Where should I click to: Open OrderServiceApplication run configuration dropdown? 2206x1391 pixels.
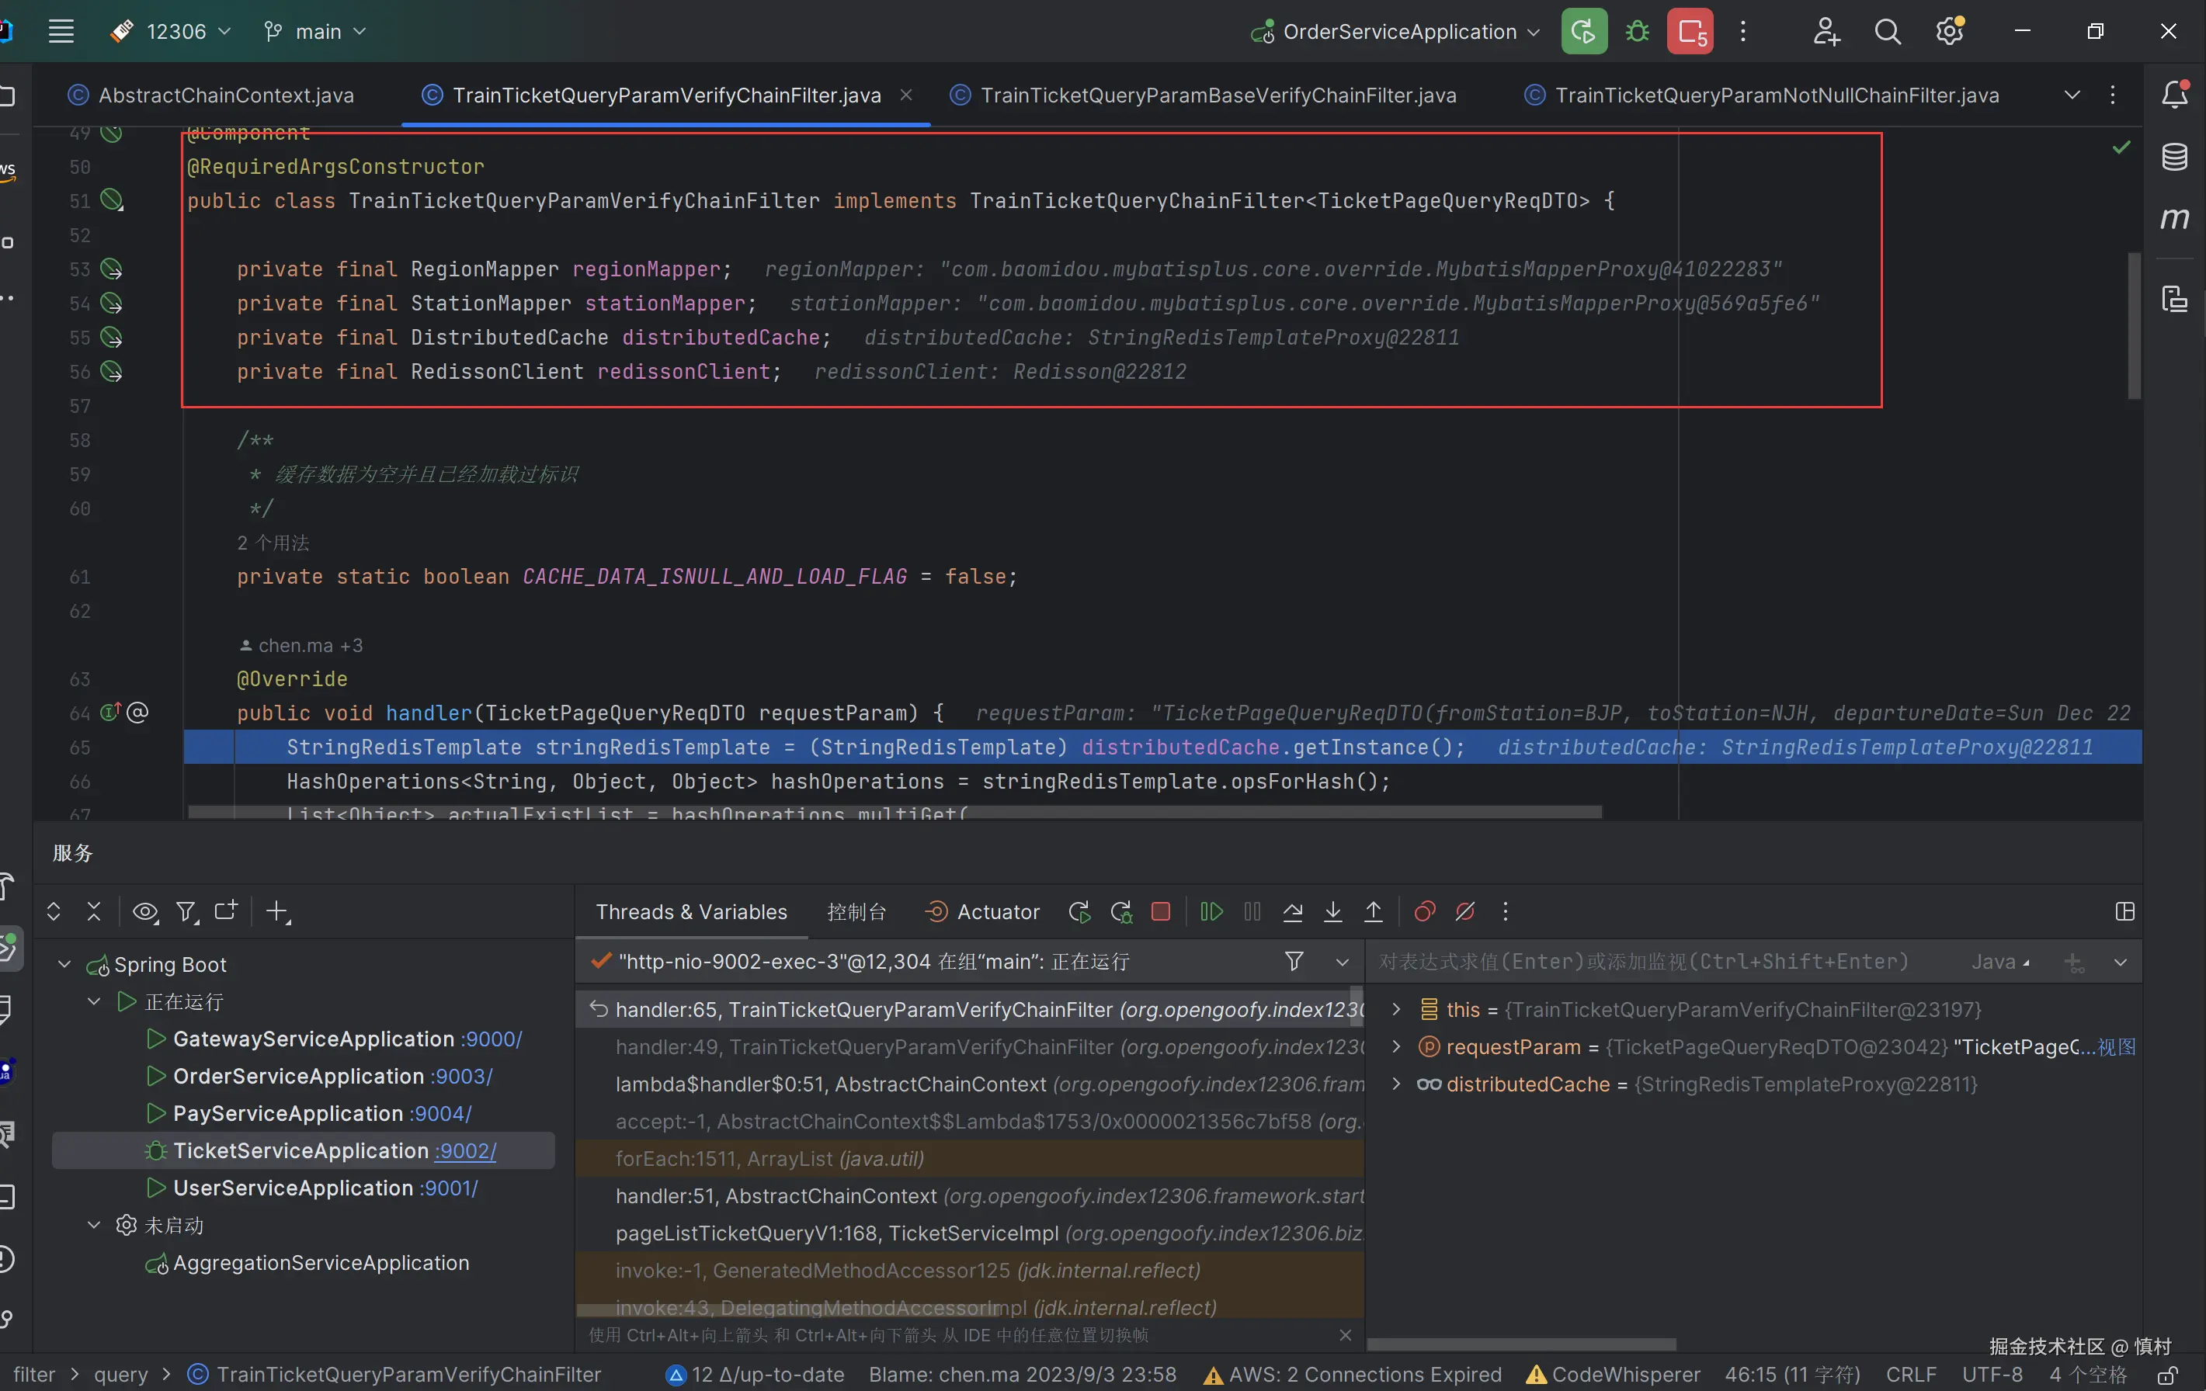pyautogui.click(x=1399, y=32)
